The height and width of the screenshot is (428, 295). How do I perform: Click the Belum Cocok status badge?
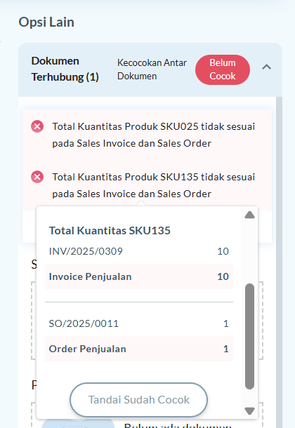[x=223, y=69]
